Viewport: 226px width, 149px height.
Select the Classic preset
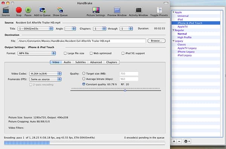182,45
